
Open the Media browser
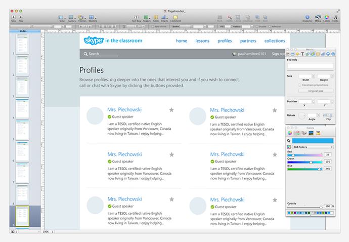coord(318,17)
